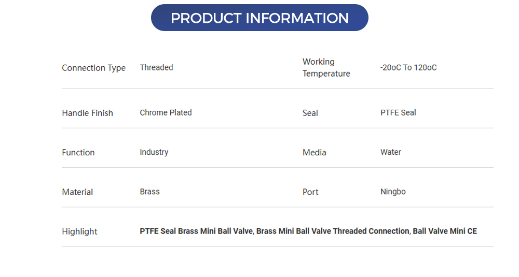This screenshot has width=519, height=277.
Task: Select the Water value
Action: [x=390, y=152]
